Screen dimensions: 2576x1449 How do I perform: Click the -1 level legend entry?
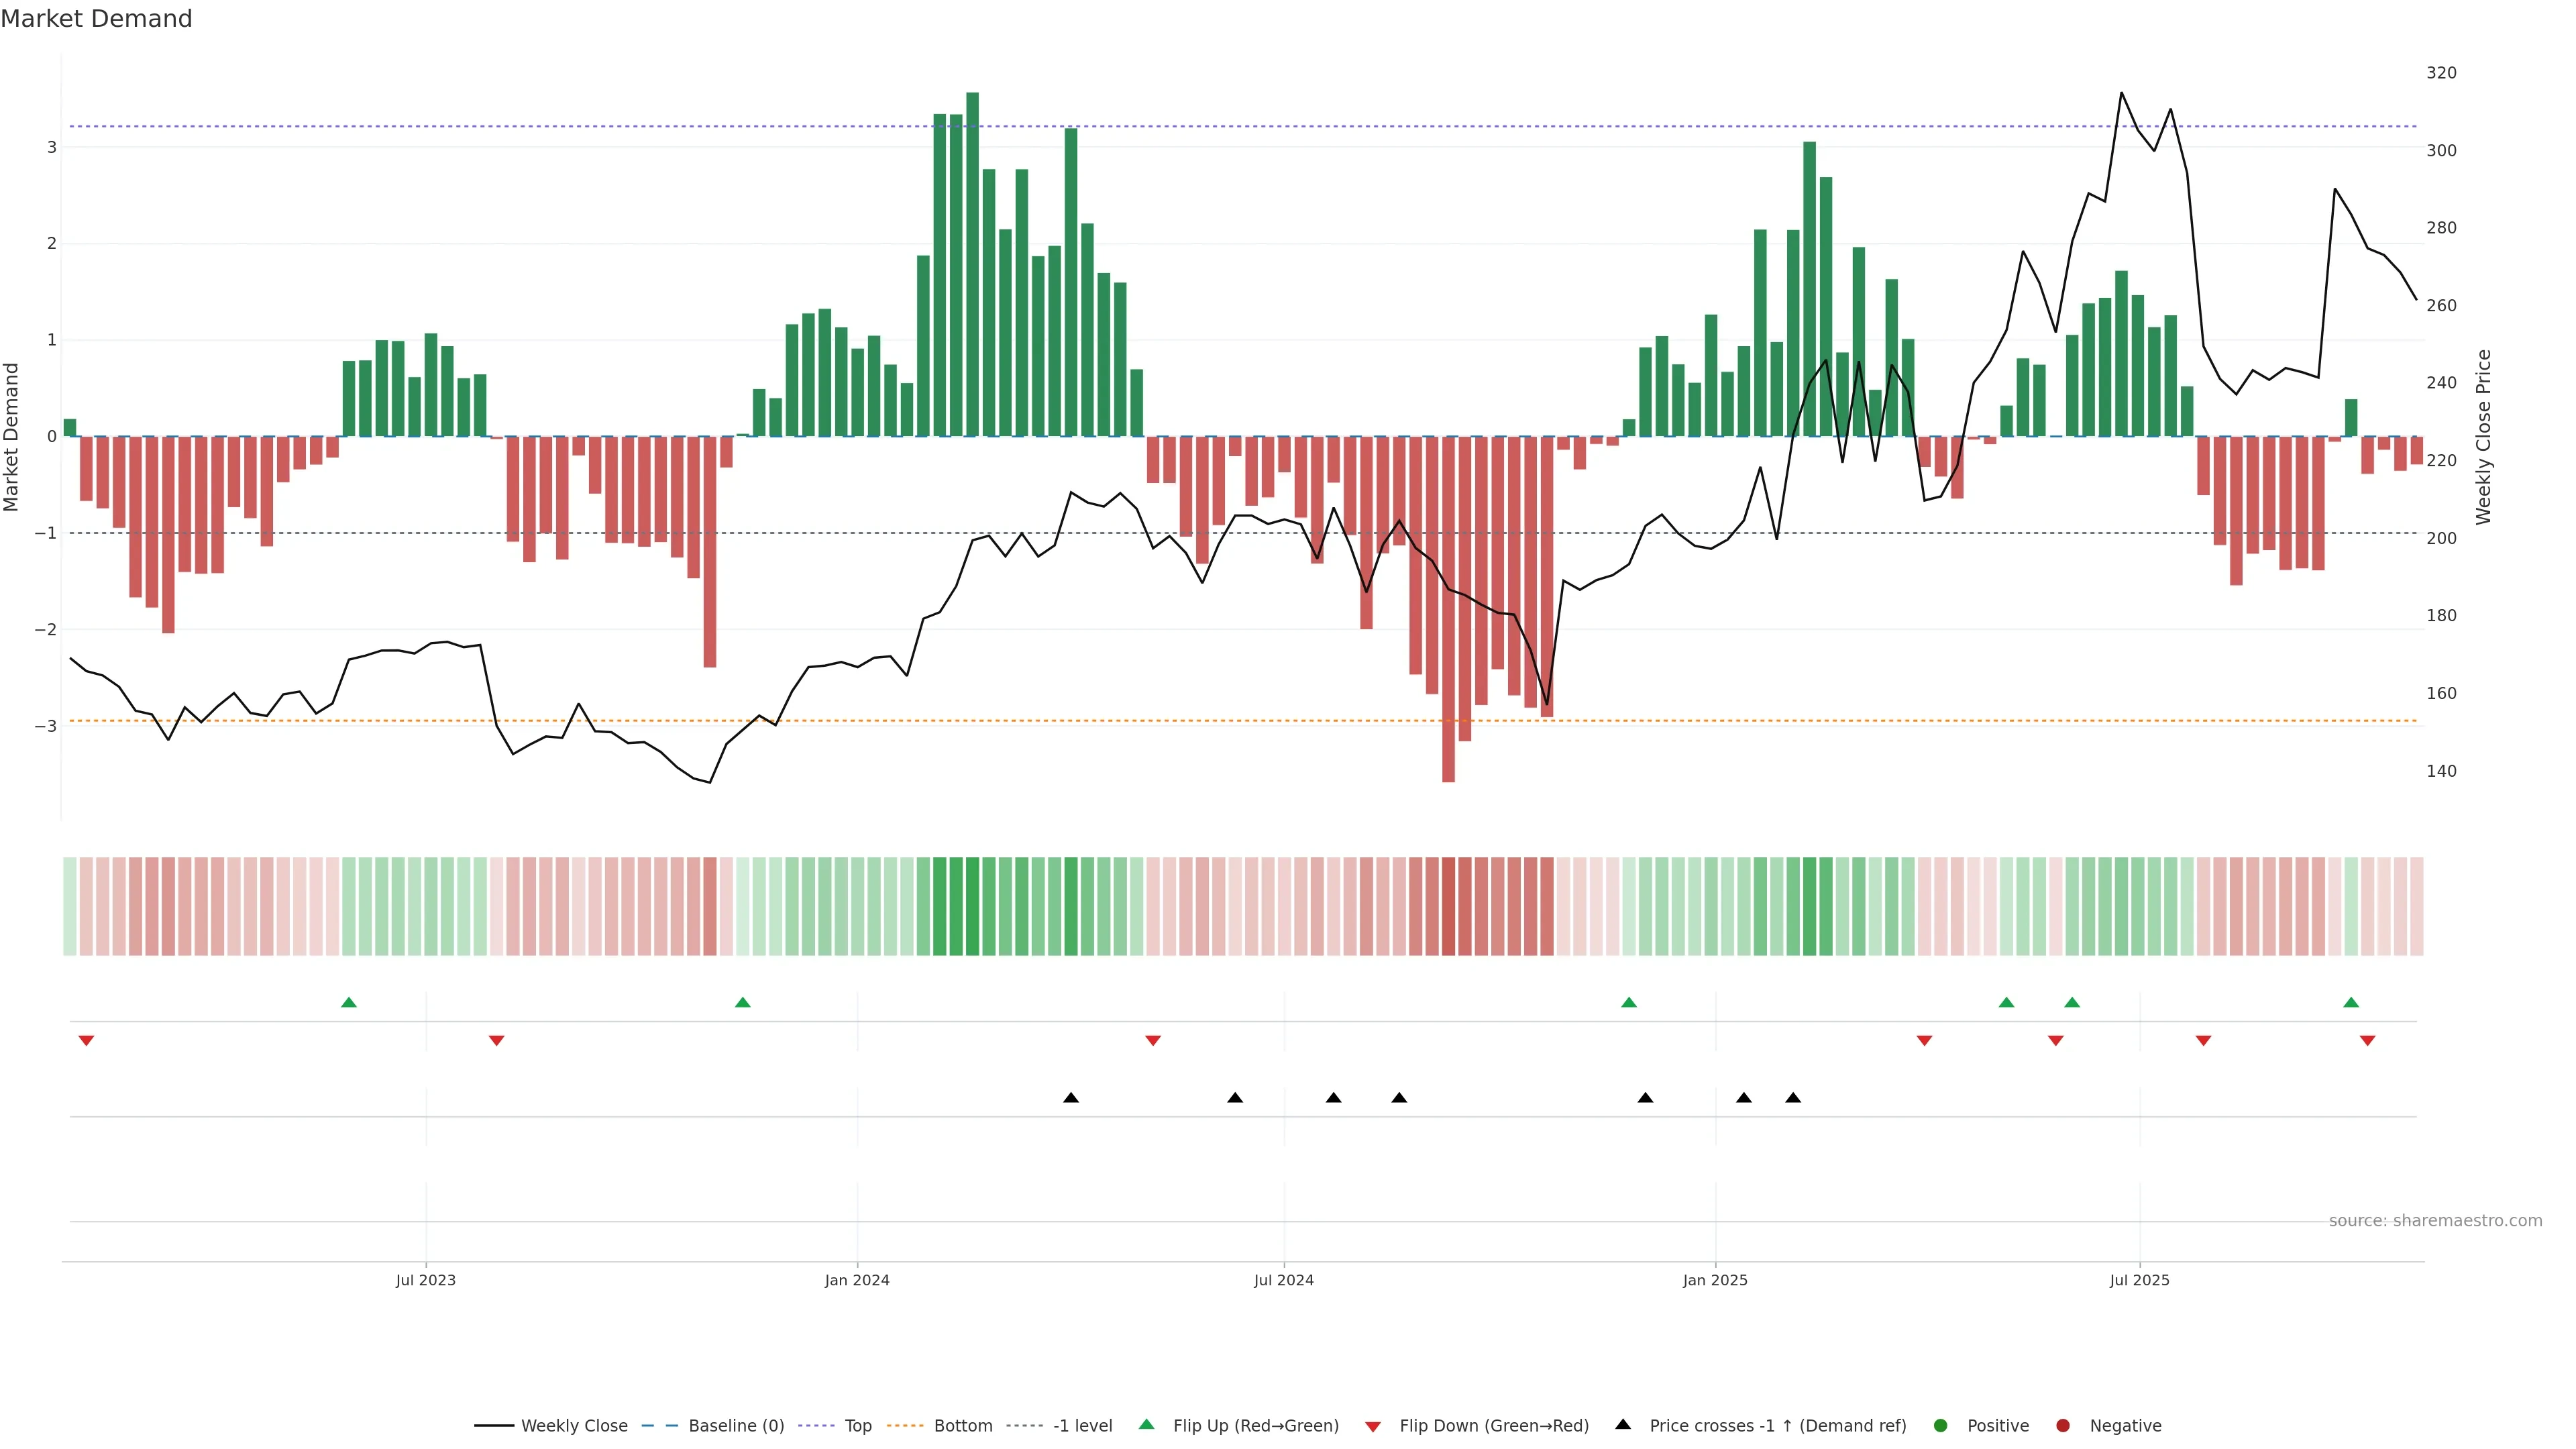[1082, 1426]
